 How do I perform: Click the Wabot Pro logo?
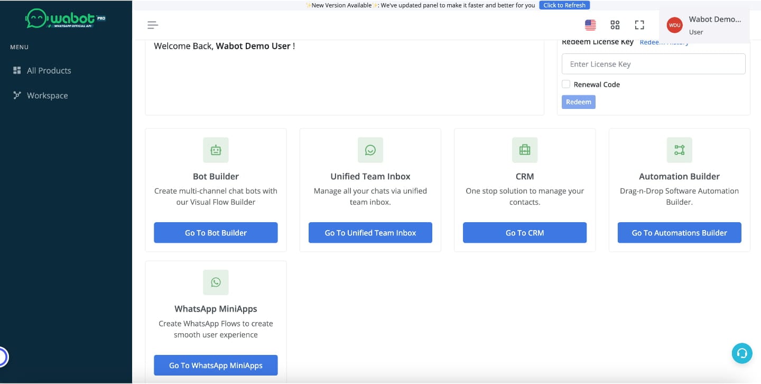(65, 19)
